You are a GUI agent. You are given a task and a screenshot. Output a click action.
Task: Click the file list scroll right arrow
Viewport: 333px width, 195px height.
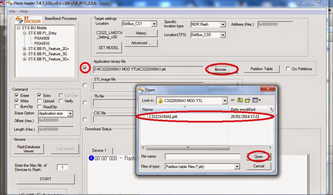(x=270, y=148)
